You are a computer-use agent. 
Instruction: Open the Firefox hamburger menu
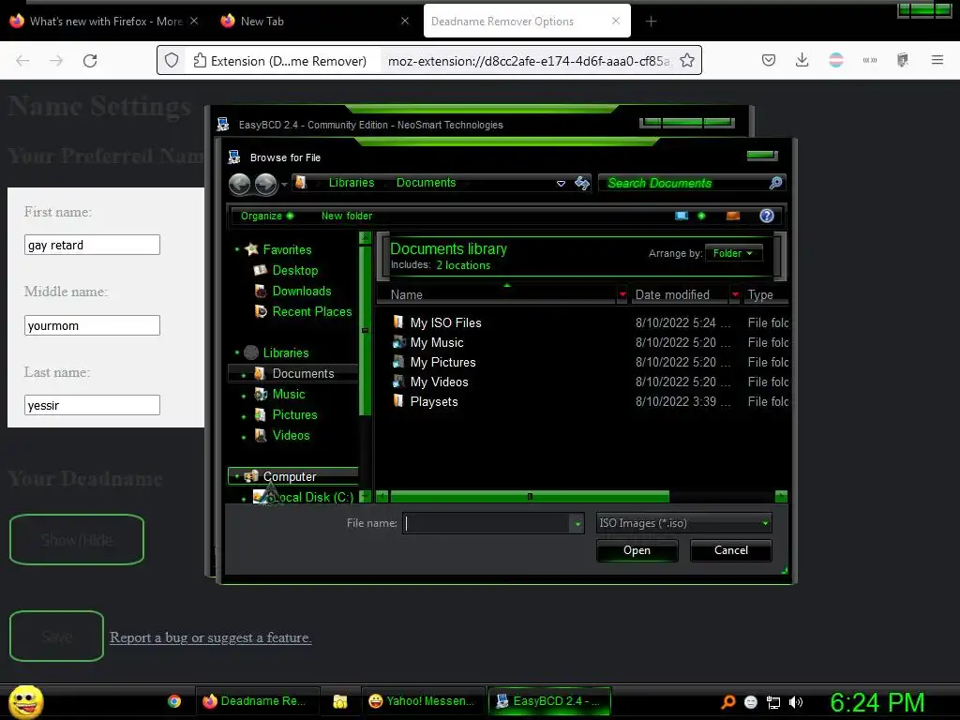[x=937, y=60]
